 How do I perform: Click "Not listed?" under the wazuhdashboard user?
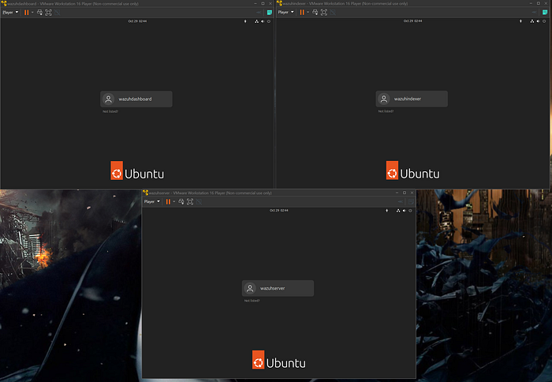coord(110,111)
